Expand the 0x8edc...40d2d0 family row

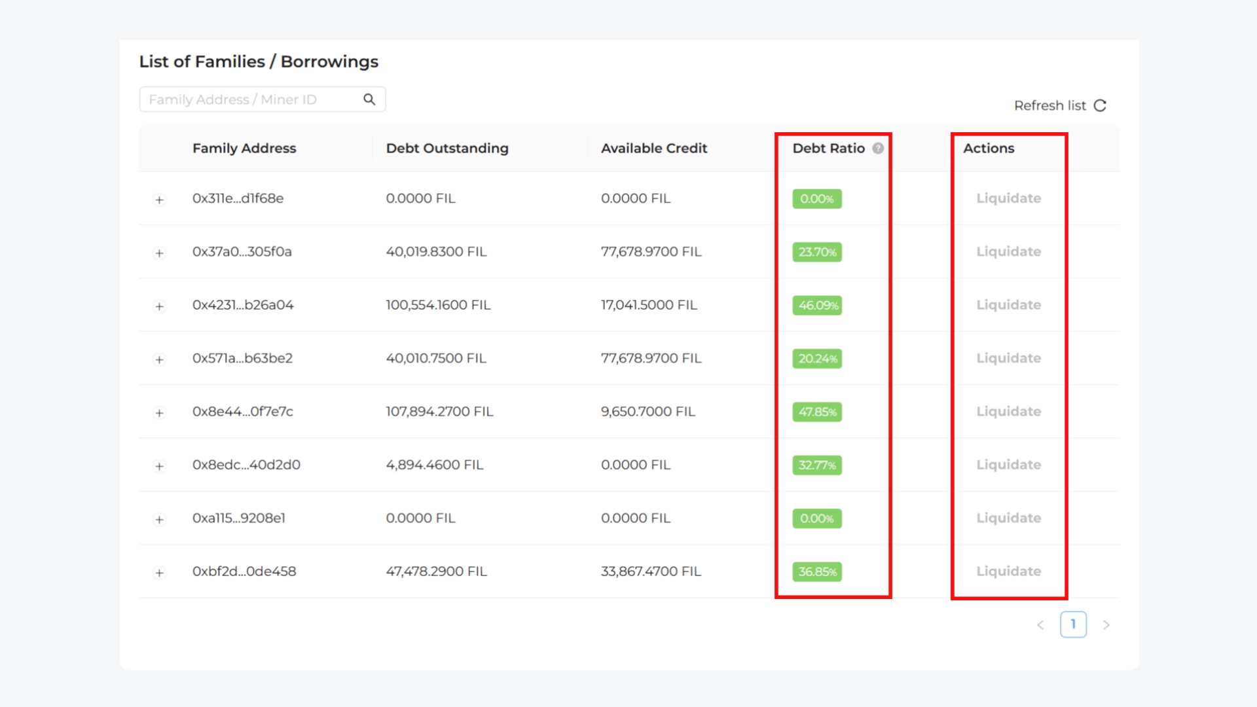click(x=159, y=466)
